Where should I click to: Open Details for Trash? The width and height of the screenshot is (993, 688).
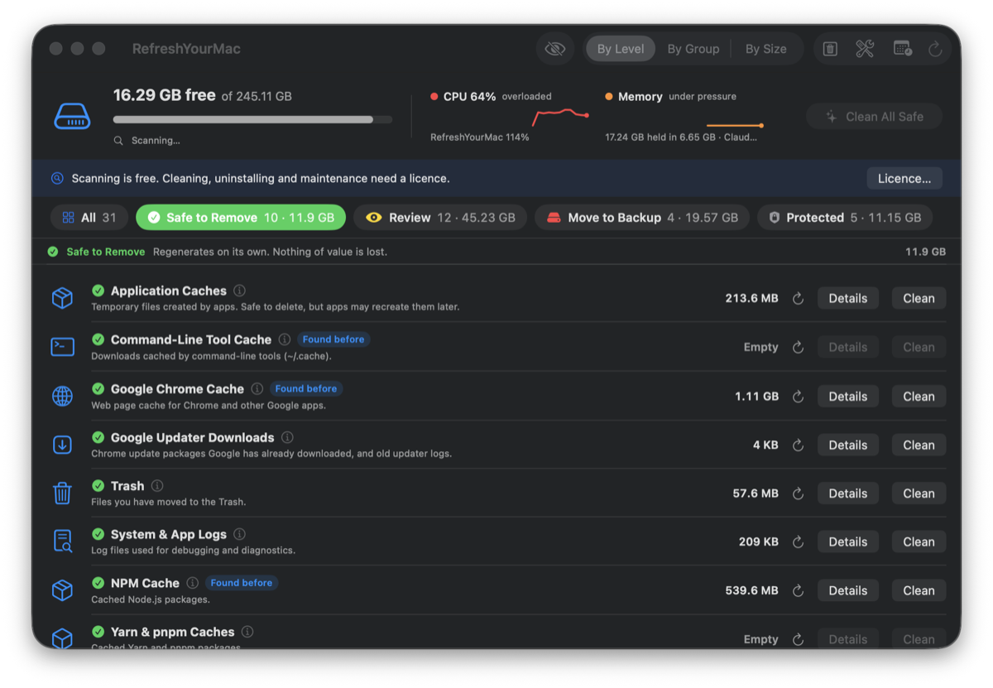848,493
